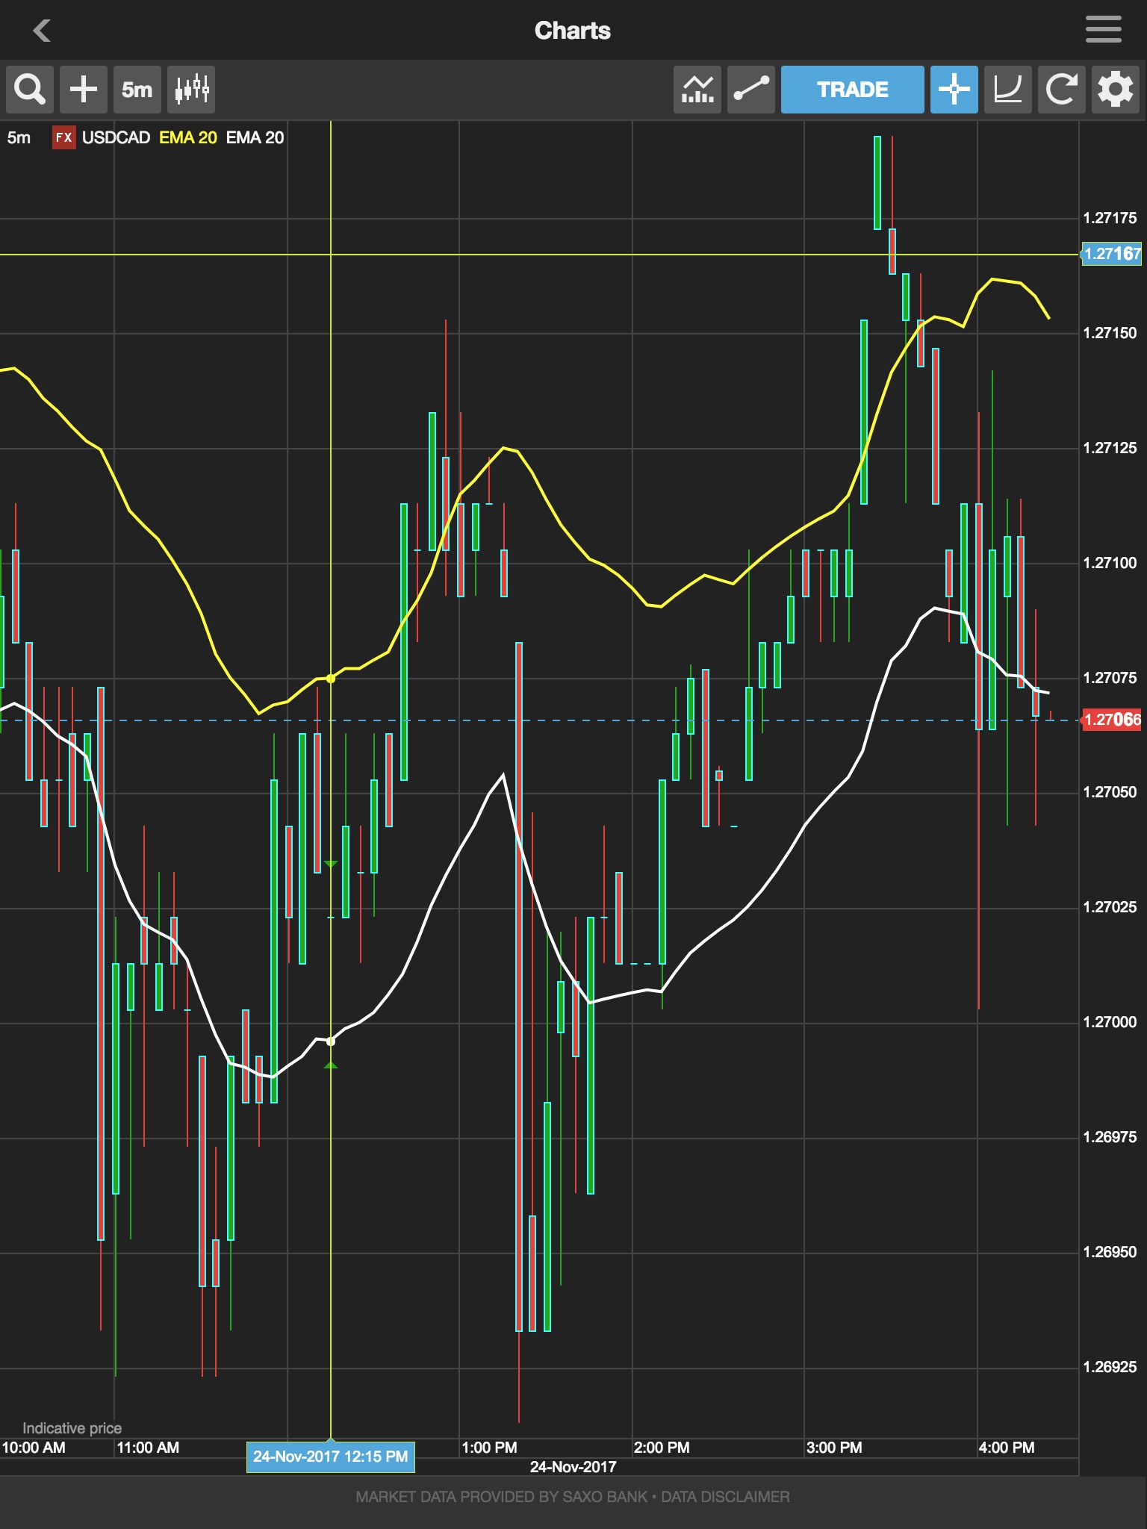
Task: Open instrument search magnifier
Action: pyautogui.click(x=30, y=90)
